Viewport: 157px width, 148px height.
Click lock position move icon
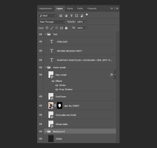[57, 28]
